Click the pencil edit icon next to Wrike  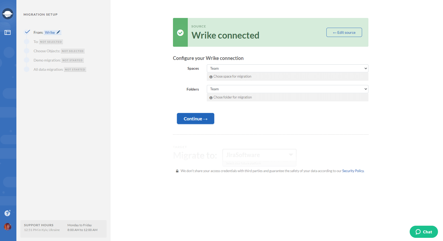point(58,32)
